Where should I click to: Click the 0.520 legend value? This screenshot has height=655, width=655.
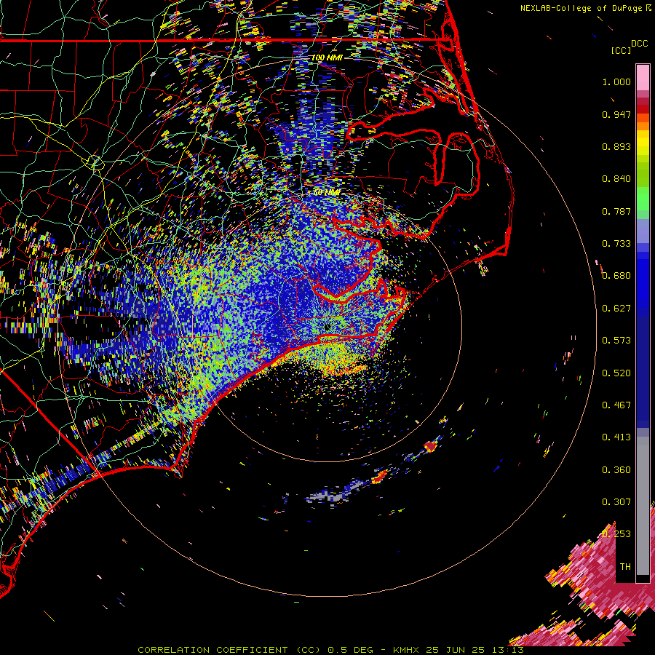pyautogui.click(x=616, y=373)
